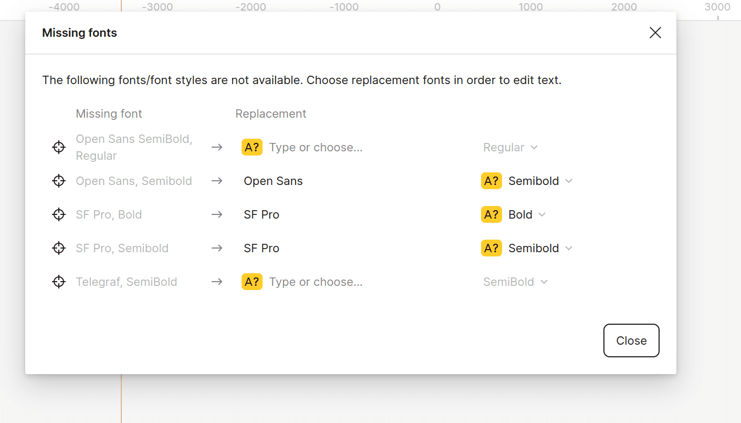
Task: Click A? badge in the Telegraf replacement field
Action: (252, 282)
